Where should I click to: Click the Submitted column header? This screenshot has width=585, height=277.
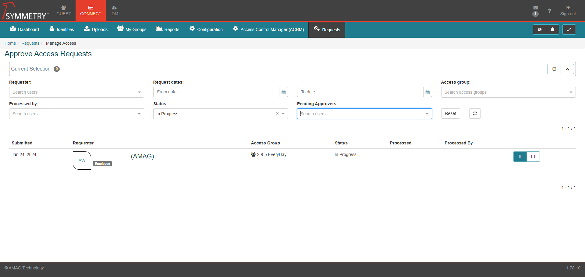(22, 143)
